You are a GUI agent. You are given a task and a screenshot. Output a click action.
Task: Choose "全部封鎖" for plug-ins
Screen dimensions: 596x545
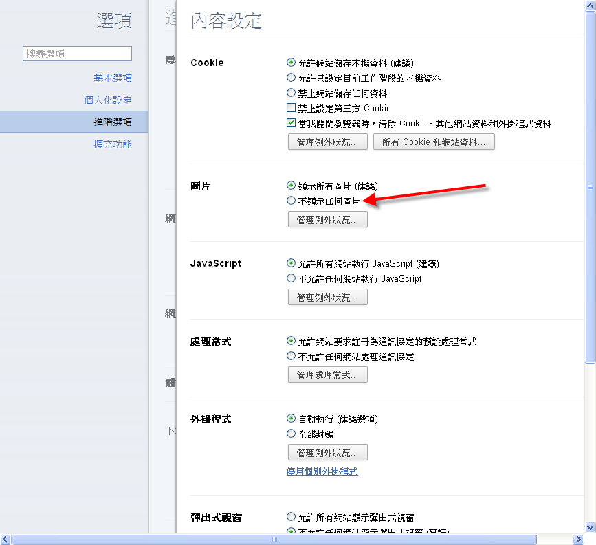[x=291, y=434]
